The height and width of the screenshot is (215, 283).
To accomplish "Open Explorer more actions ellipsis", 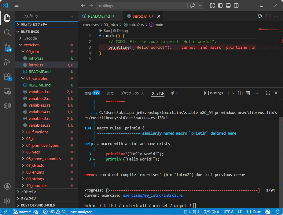I will [x=71, y=16].
